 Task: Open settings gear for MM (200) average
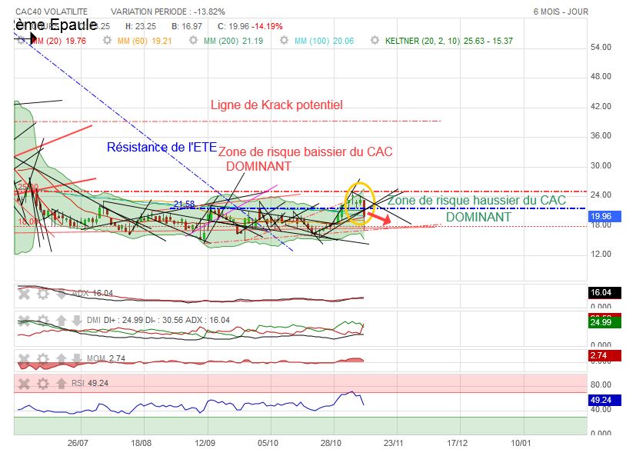[194, 41]
